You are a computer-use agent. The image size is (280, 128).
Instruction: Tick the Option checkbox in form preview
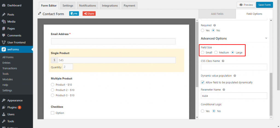(52, 113)
